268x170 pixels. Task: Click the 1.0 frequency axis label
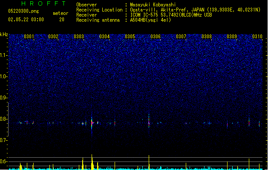[x=4, y=76]
